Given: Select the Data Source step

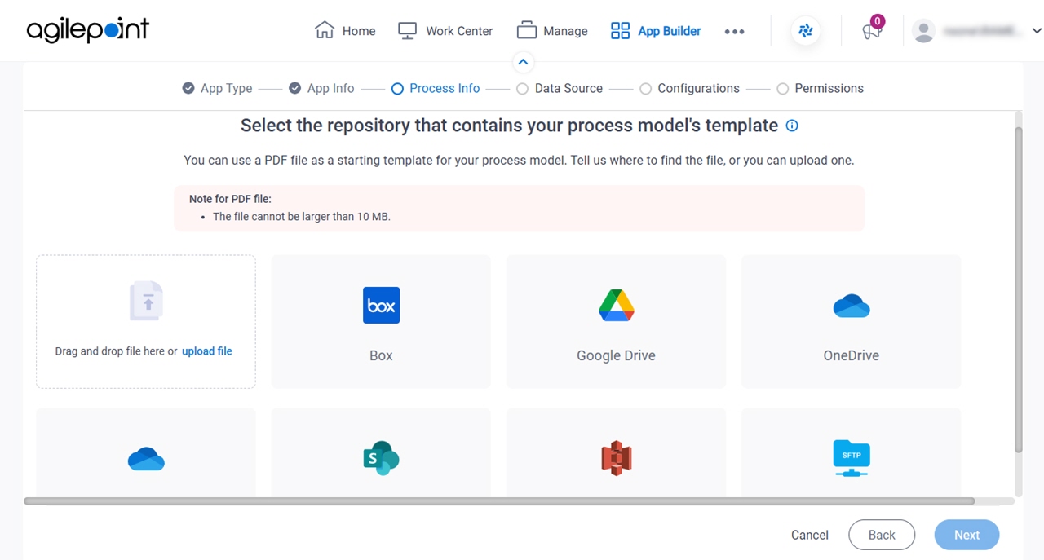Looking at the screenshot, I should pyautogui.click(x=560, y=88).
